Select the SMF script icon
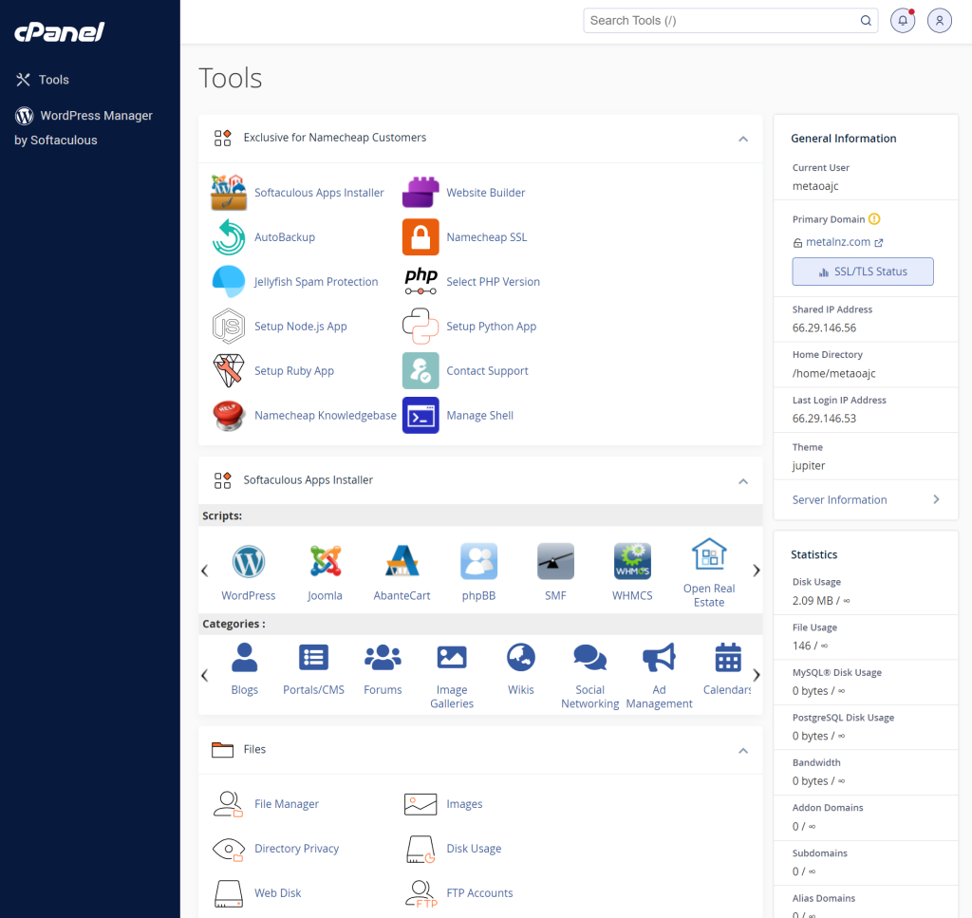Viewport: 972px width, 918px height. [556, 562]
